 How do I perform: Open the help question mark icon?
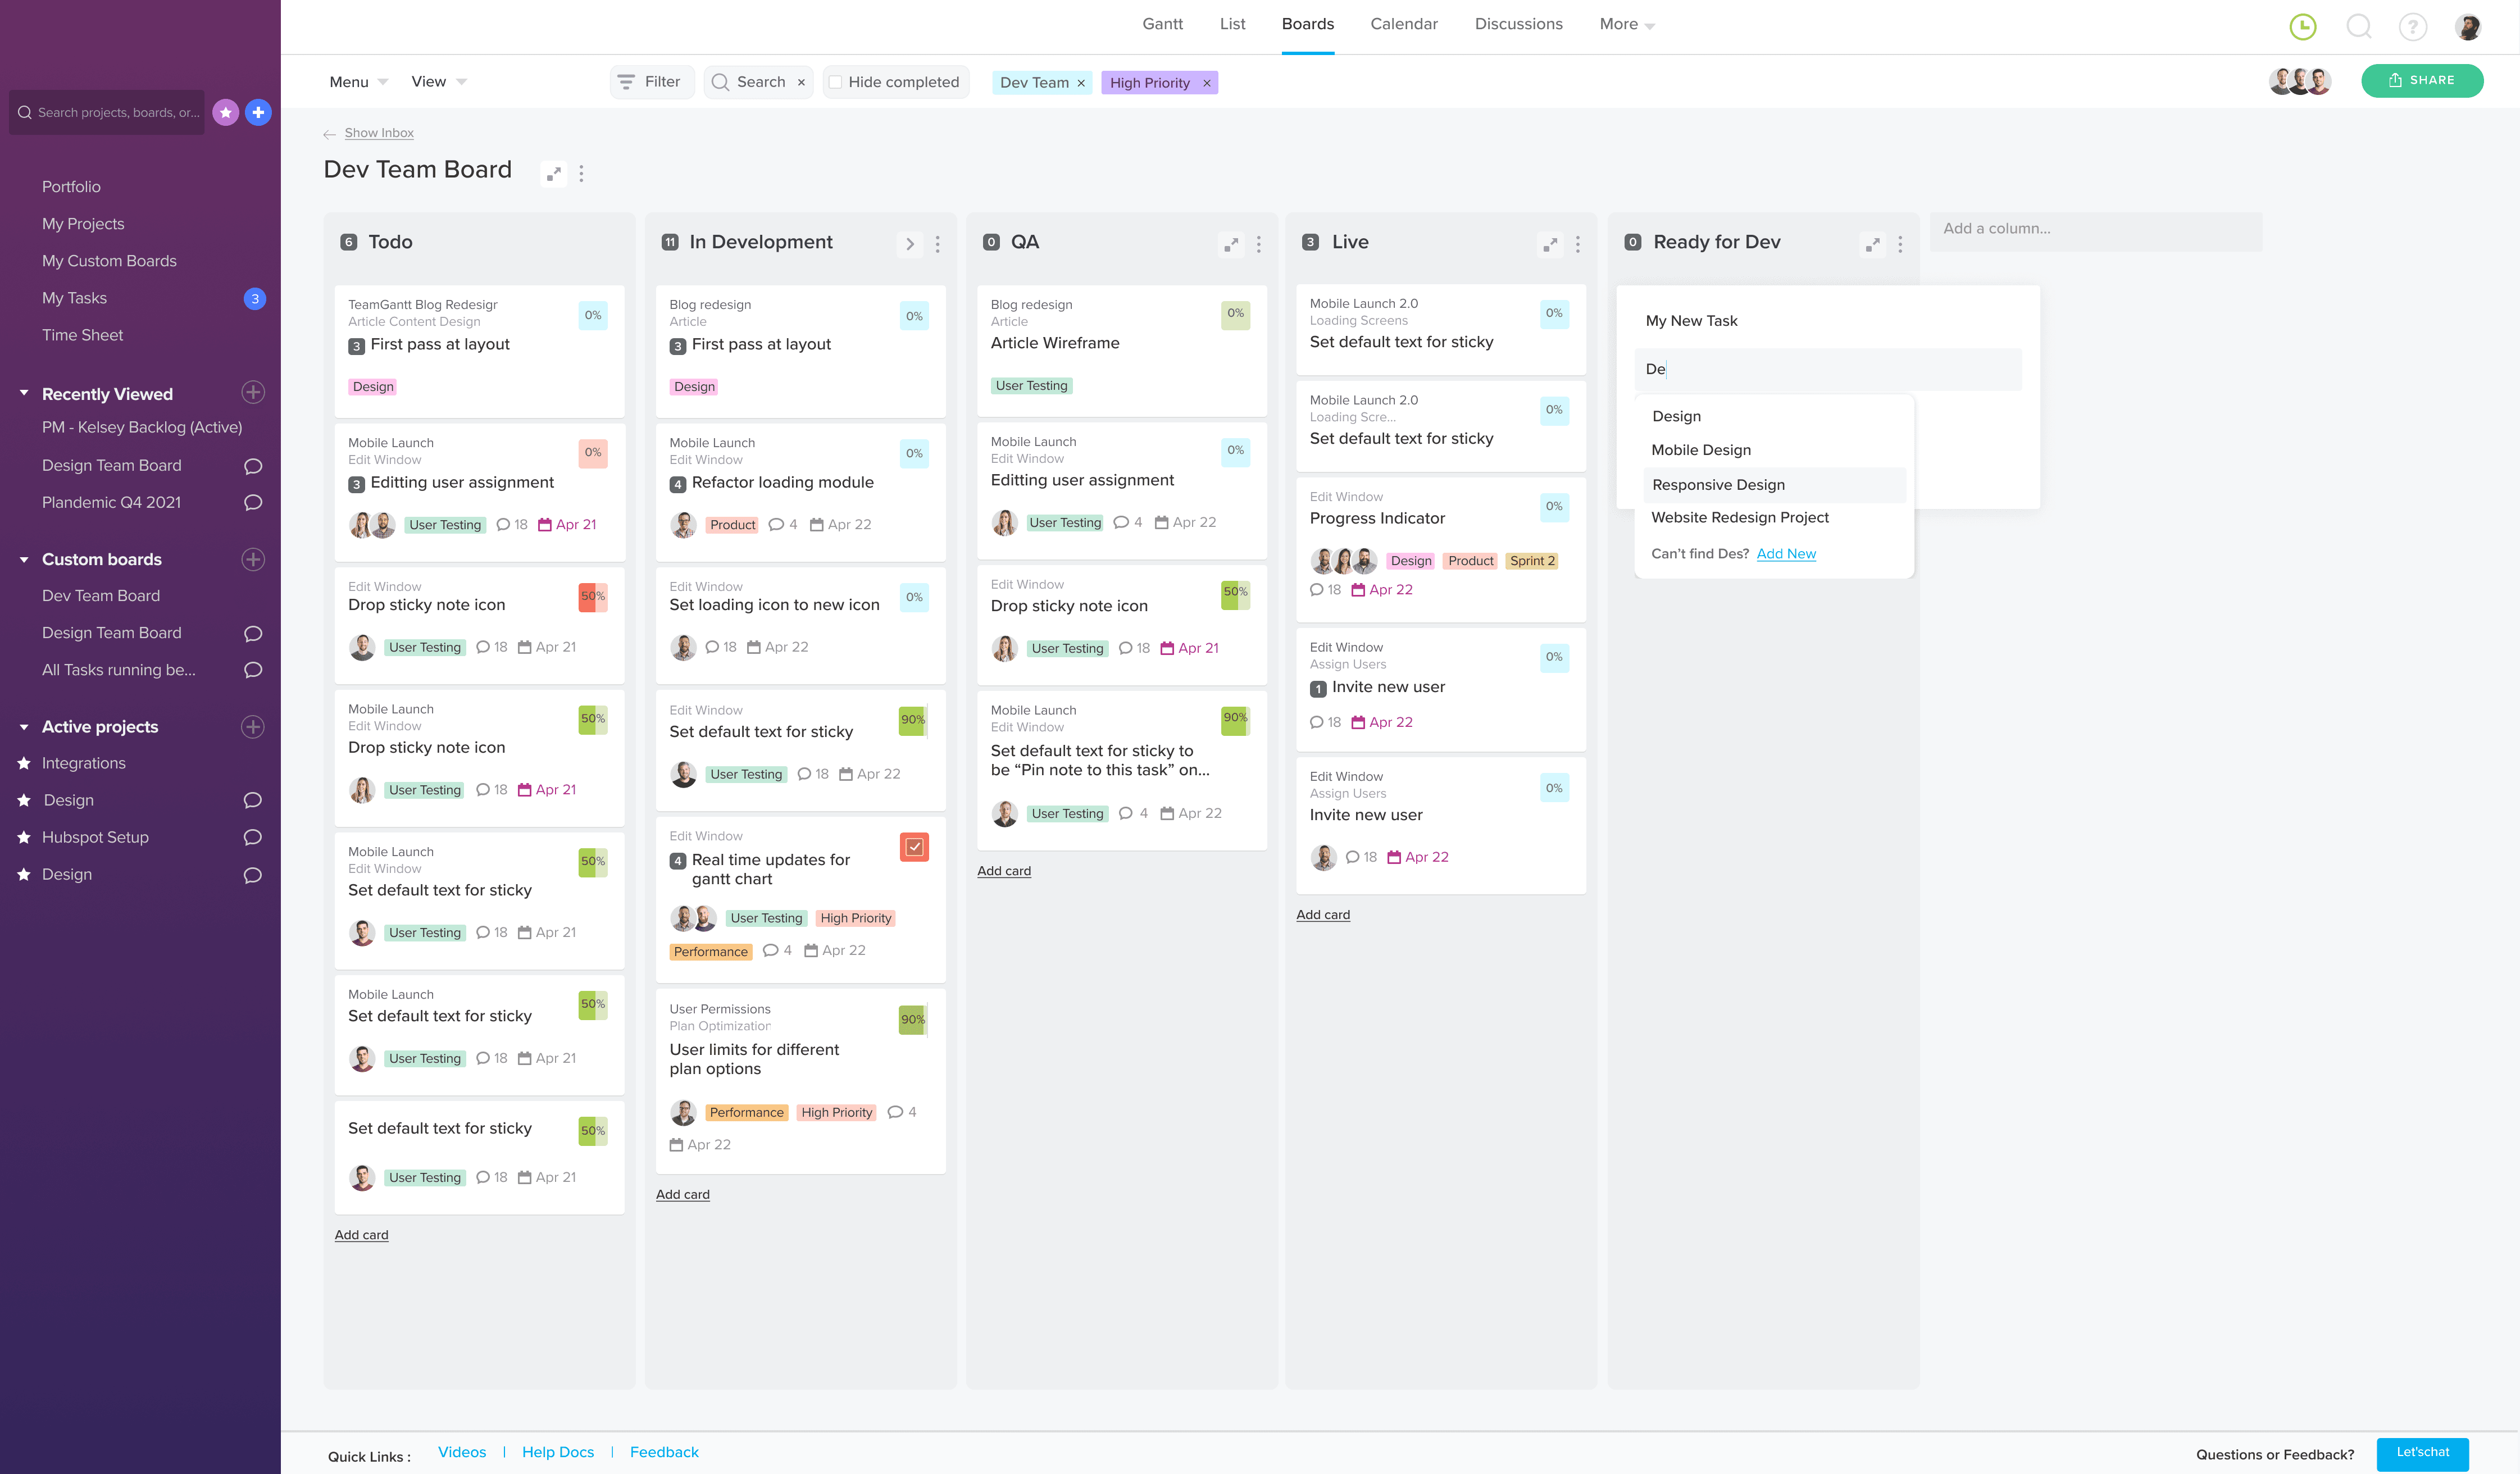point(2412,27)
